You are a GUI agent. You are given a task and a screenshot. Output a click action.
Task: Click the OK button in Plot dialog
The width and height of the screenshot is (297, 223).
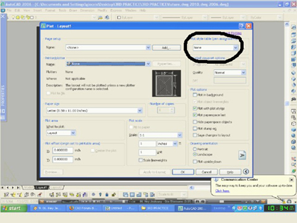point(183,172)
